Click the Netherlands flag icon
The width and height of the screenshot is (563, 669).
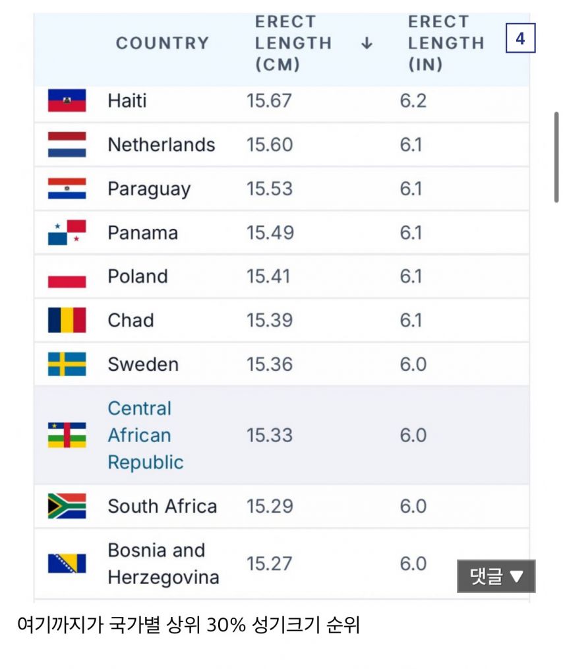click(67, 144)
